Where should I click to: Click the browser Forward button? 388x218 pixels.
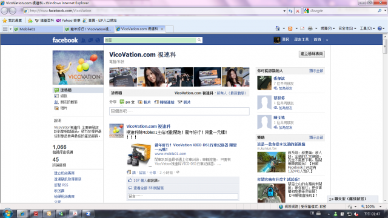[12, 11]
